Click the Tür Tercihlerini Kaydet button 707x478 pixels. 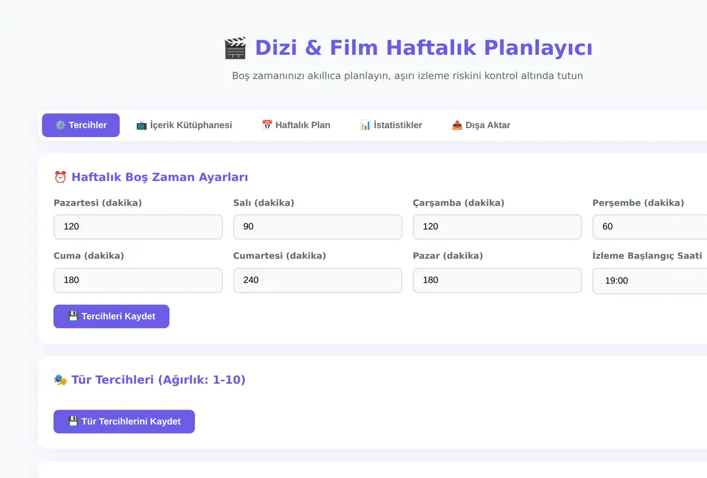pyautogui.click(x=124, y=421)
